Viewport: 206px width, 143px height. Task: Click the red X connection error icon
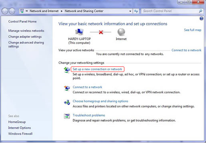pyautogui.click(x=101, y=32)
